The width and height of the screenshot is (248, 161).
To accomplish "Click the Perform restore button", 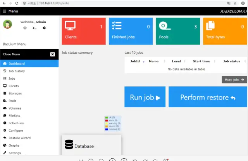I will coord(208,97).
